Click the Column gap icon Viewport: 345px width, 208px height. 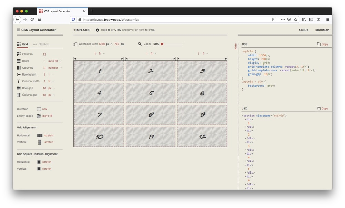point(19,95)
